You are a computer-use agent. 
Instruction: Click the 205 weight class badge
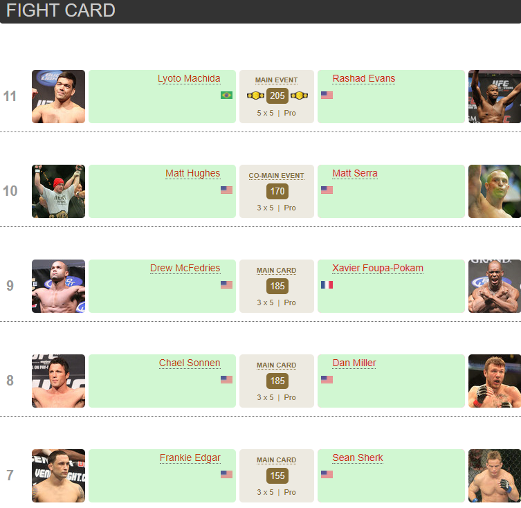[277, 96]
